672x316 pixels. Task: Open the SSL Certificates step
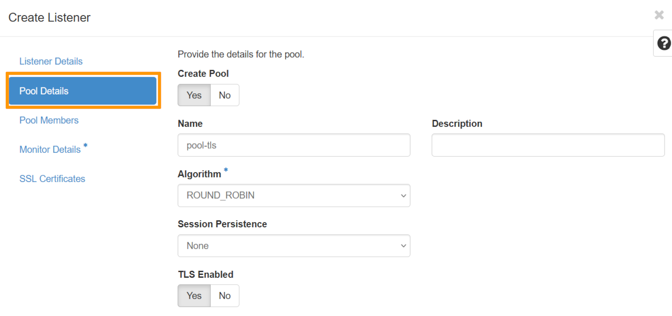coord(52,178)
